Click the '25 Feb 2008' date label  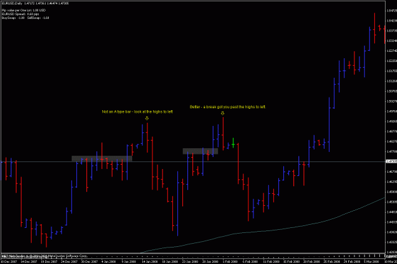(332, 261)
